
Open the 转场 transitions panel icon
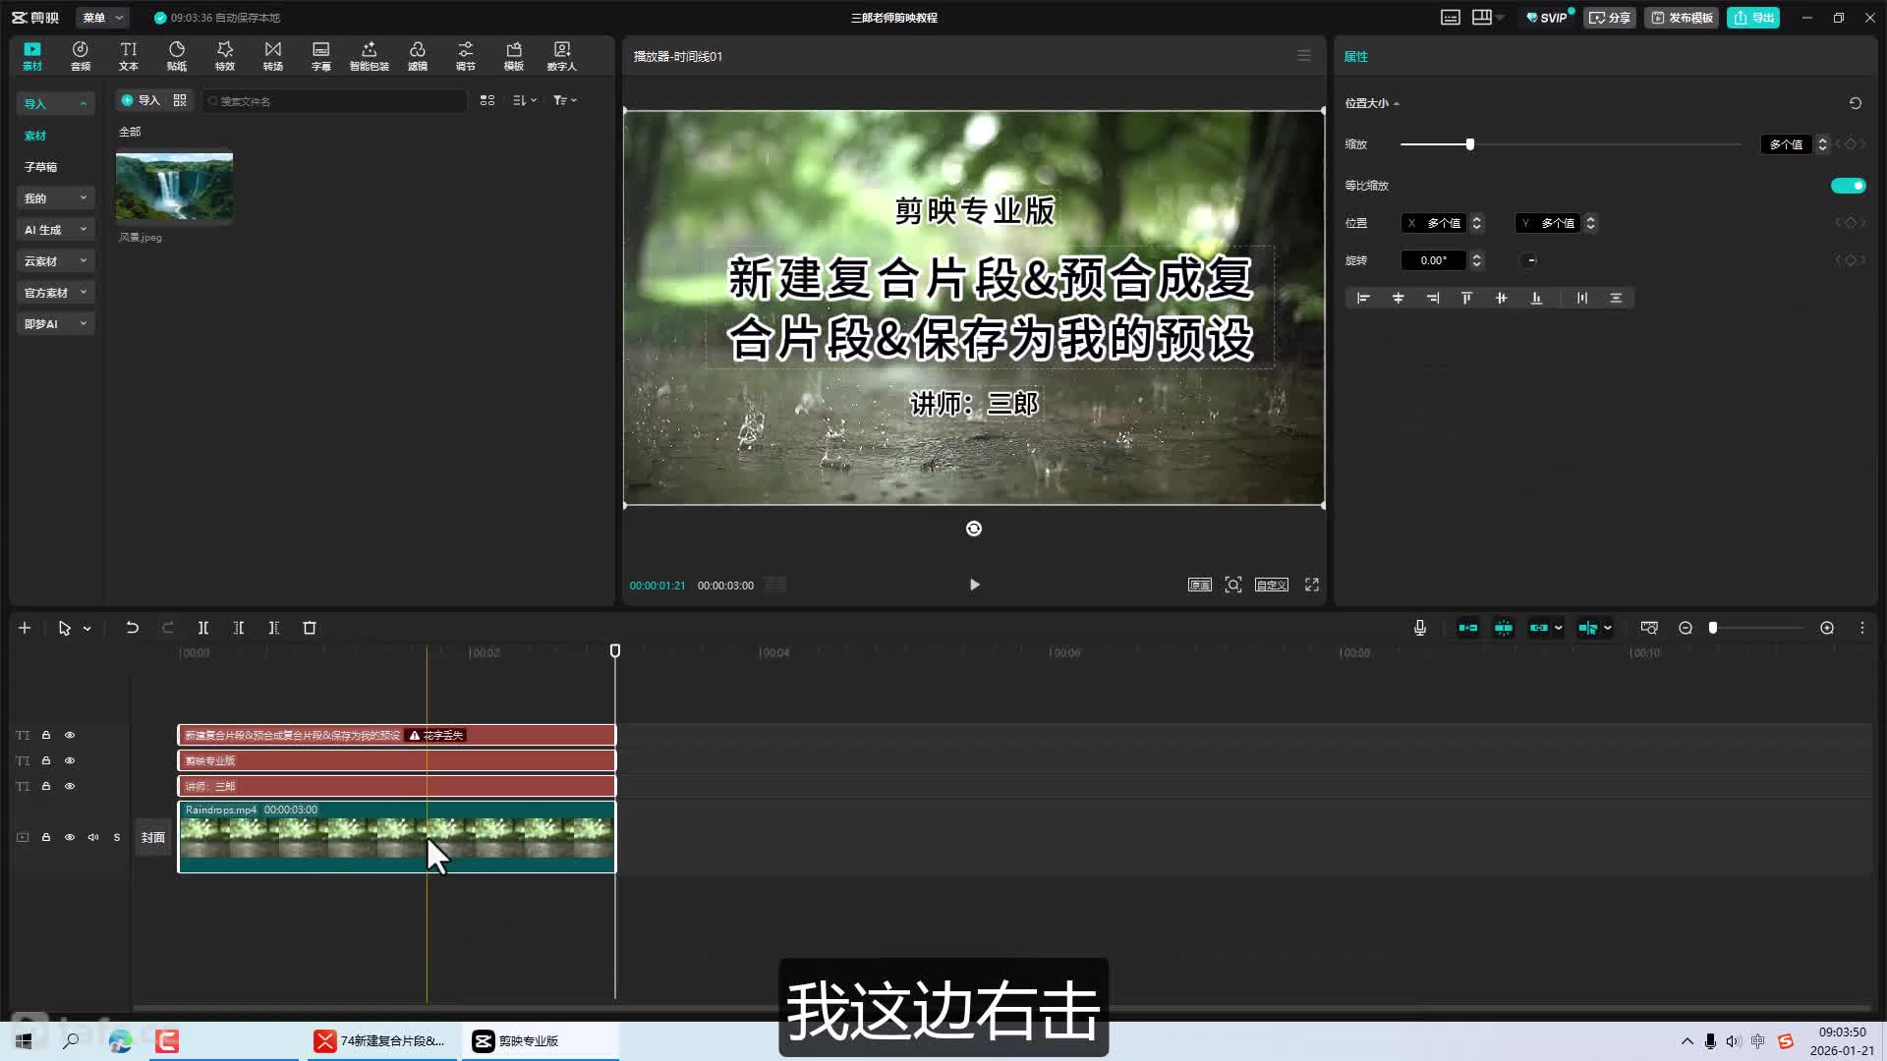(273, 55)
